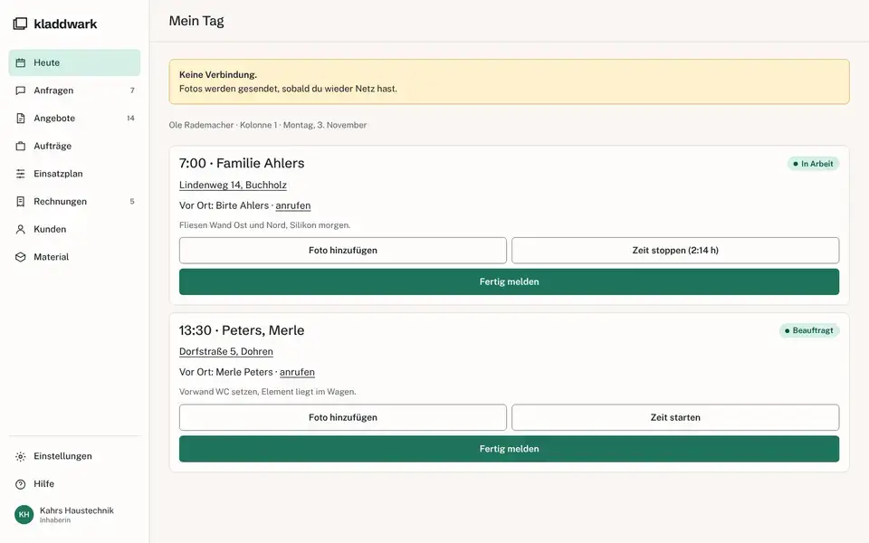This screenshot has height=543, width=869.
Task: Open the Einsatzplan page
Action: (74, 174)
